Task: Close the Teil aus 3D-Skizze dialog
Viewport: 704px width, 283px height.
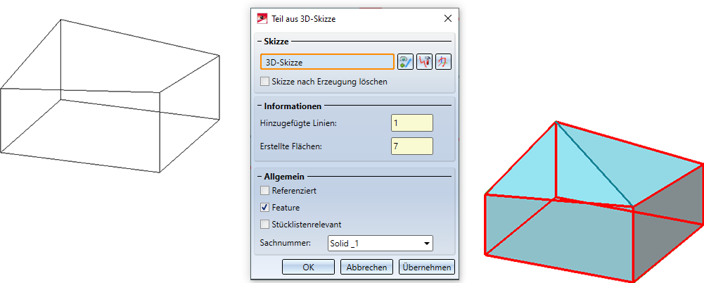Action: point(448,19)
